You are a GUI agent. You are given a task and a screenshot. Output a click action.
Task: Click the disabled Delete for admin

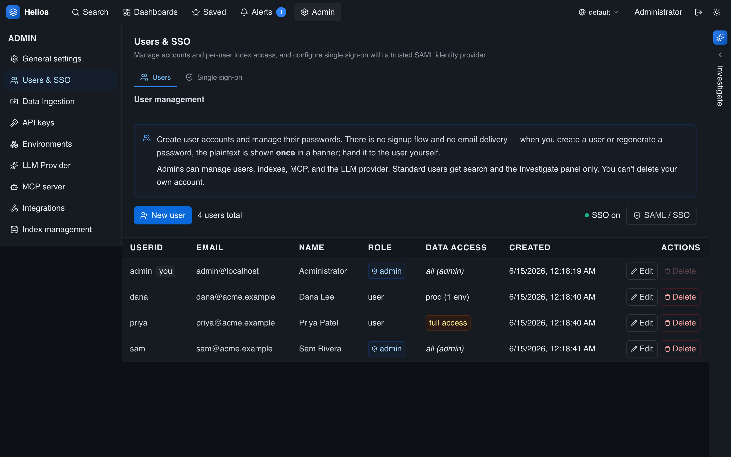[x=680, y=271]
